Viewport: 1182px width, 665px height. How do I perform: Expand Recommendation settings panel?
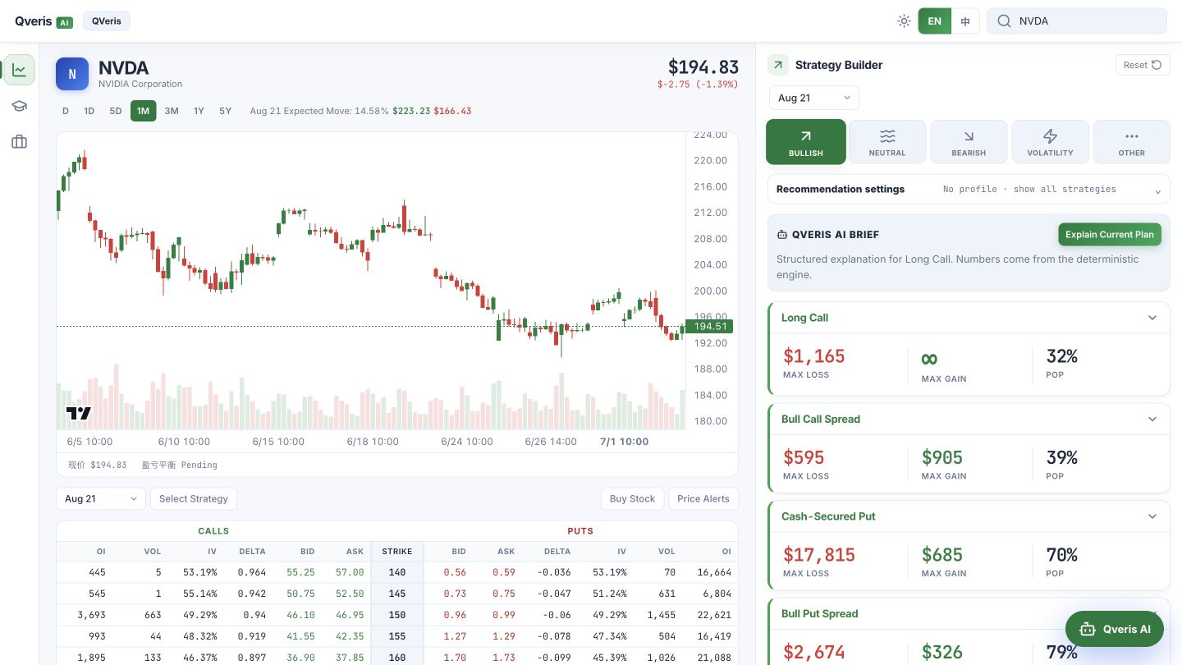click(x=969, y=189)
